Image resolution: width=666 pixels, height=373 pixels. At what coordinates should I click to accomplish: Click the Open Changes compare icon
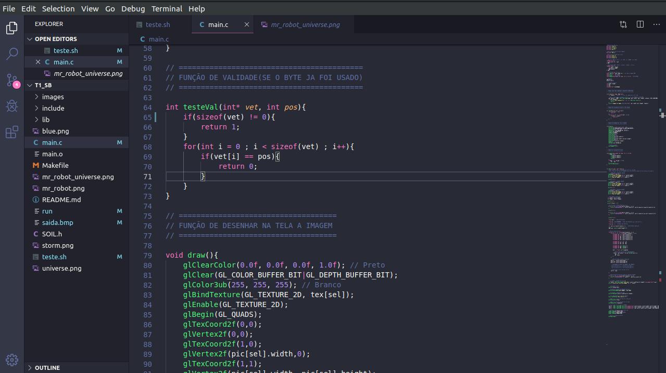623,24
